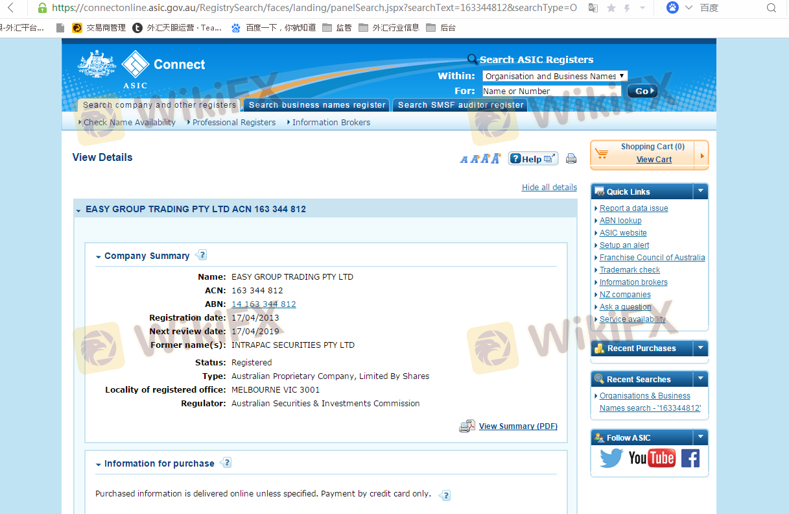789x514 pixels.
Task: Open ASIC YouTube channel icon
Action: [x=652, y=458]
